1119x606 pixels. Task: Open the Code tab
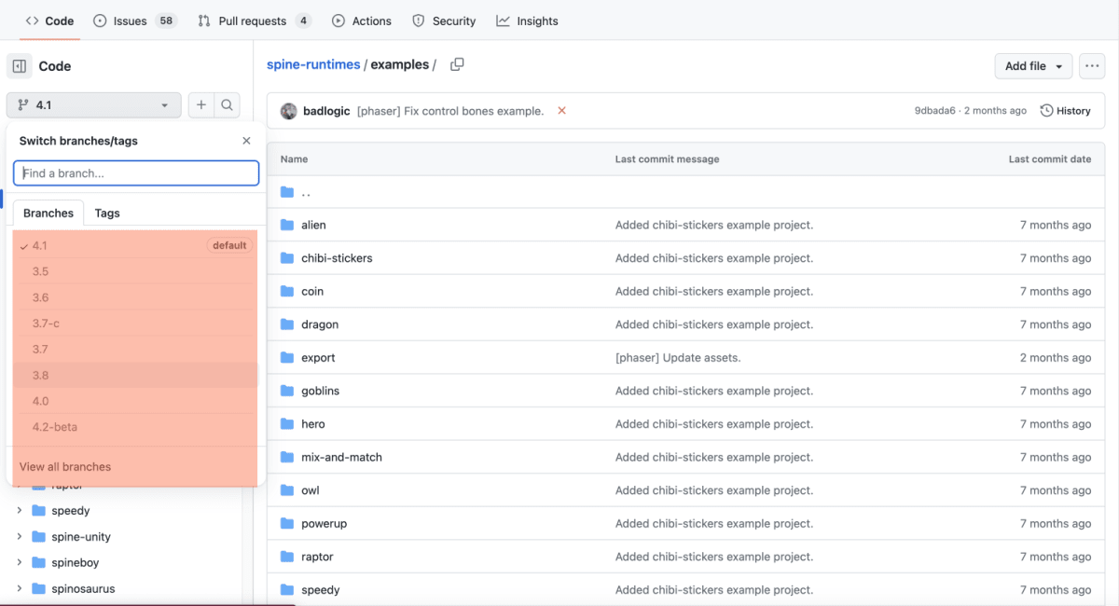49,21
